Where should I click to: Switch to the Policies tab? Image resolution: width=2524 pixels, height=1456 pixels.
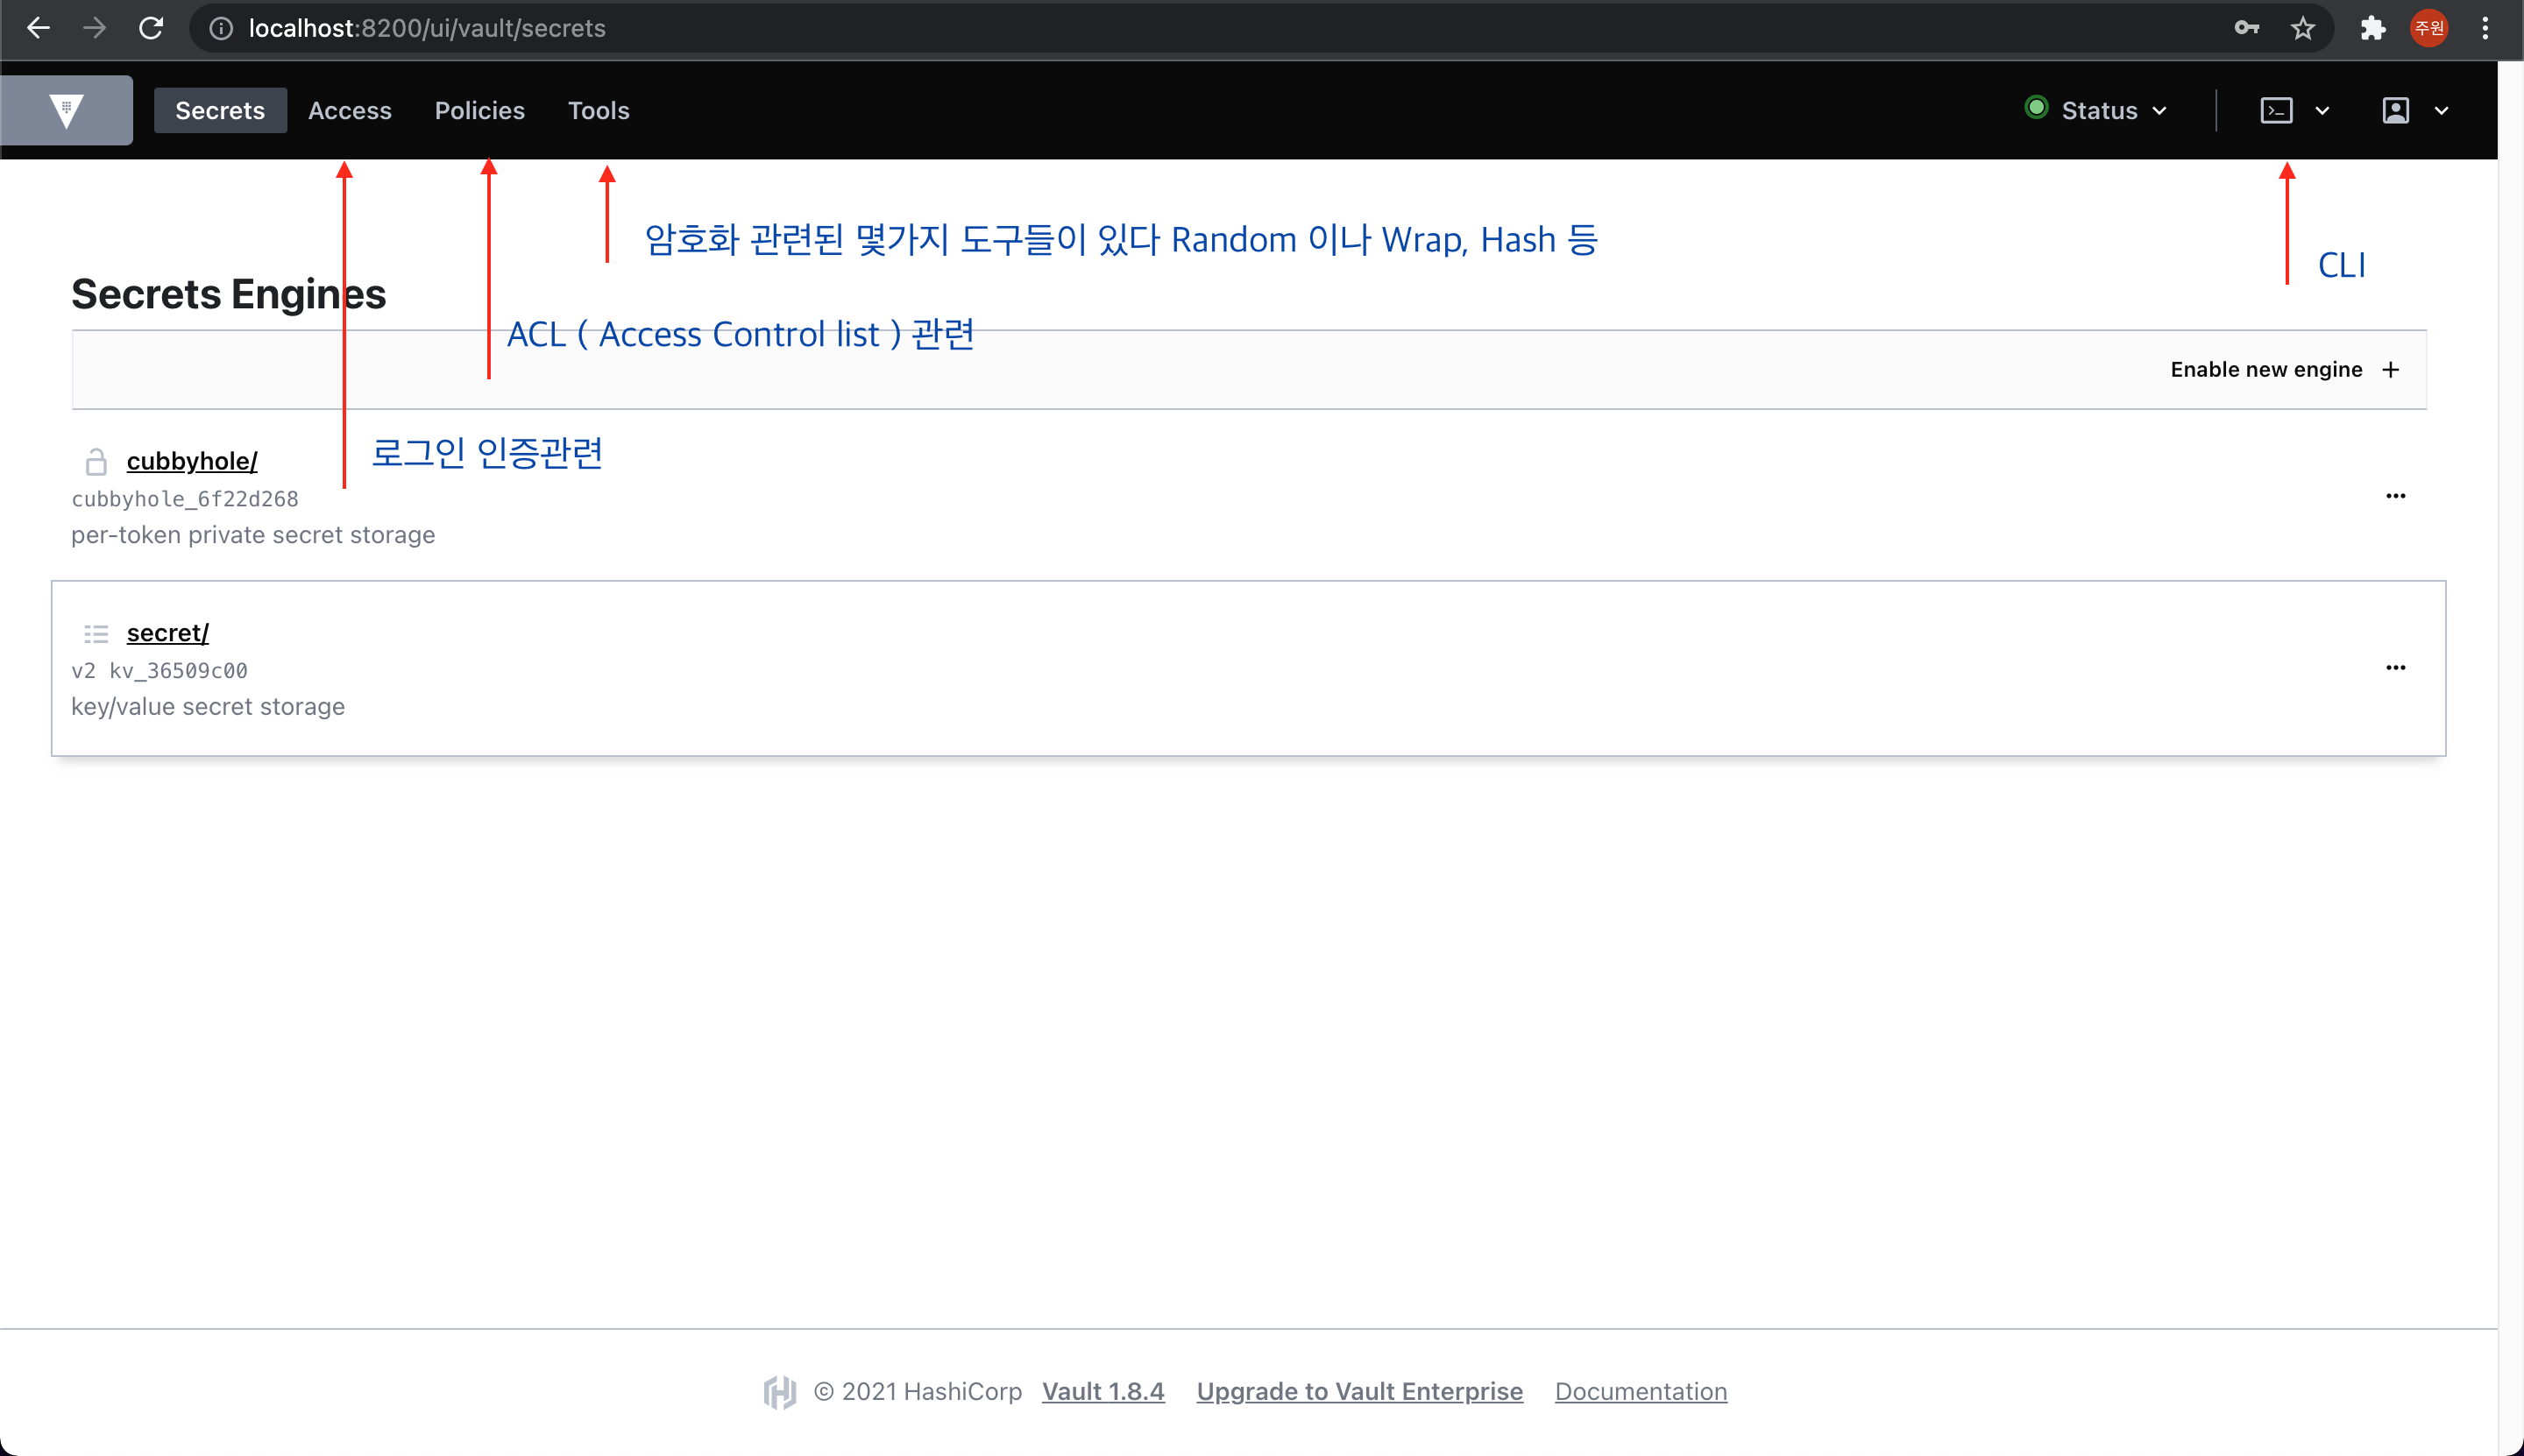point(479,110)
